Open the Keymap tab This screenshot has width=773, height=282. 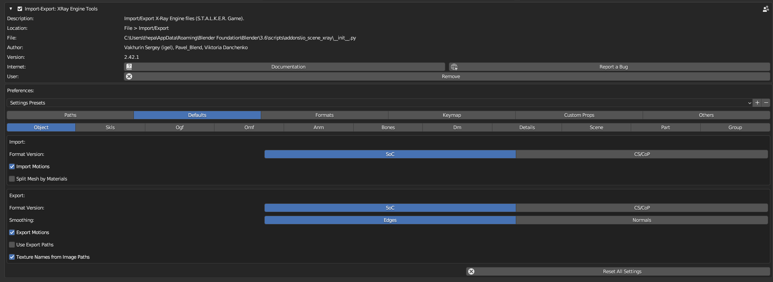[x=451, y=115]
